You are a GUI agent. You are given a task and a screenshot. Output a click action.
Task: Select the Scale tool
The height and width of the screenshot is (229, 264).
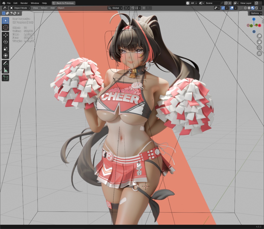(5, 49)
